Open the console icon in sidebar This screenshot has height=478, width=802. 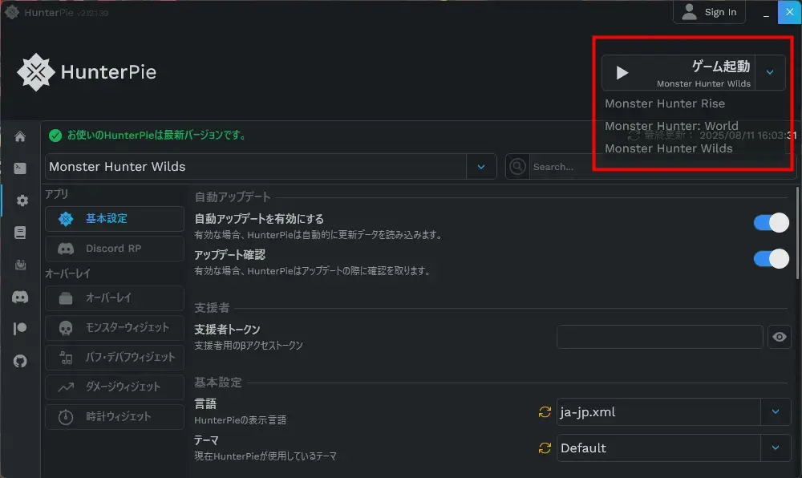(20, 168)
